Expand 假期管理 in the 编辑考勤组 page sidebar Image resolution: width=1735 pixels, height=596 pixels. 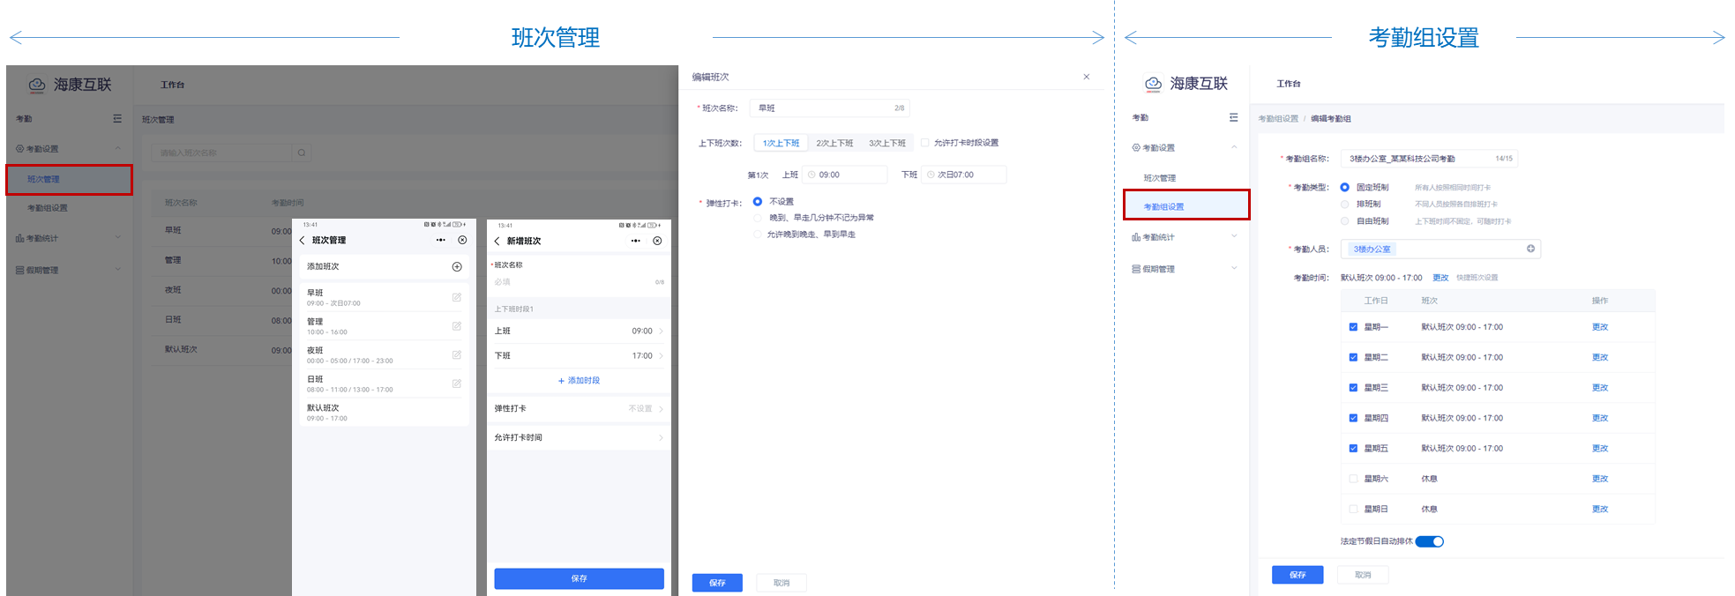(1183, 269)
